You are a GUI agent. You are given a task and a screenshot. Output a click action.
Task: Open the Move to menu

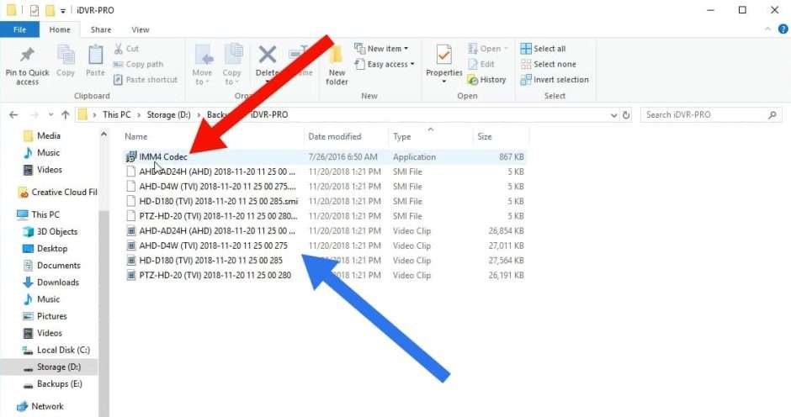pyautogui.click(x=202, y=65)
